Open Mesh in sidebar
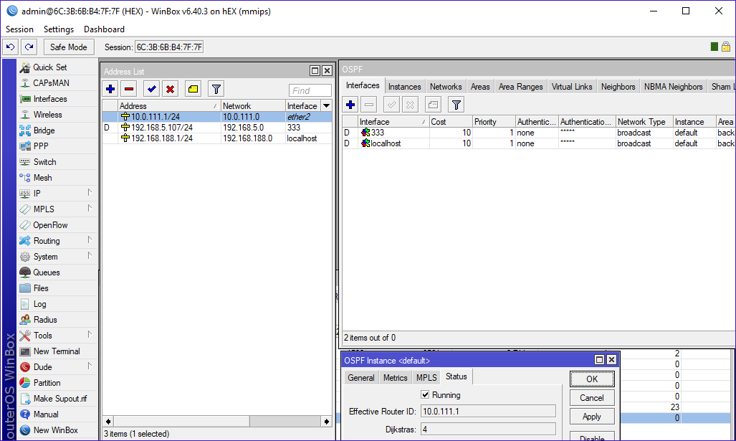This screenshot has width=736, height=441. click(57, 178)
